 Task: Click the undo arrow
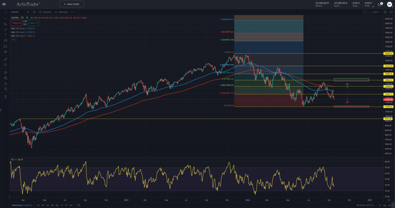point(72,12)
